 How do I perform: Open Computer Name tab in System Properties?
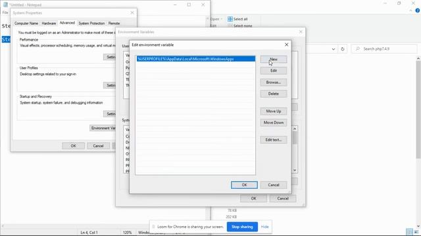[26, 24]
